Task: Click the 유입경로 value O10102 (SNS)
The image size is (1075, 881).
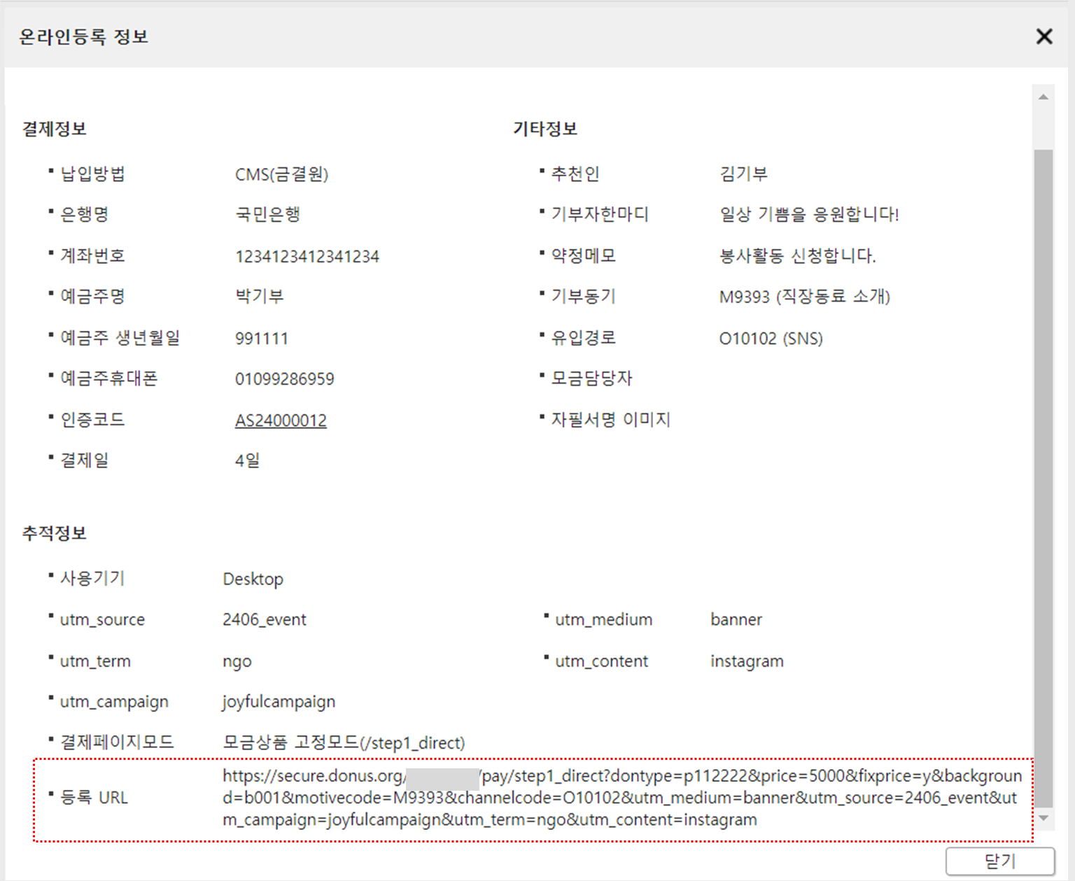Action: (771, 339)
